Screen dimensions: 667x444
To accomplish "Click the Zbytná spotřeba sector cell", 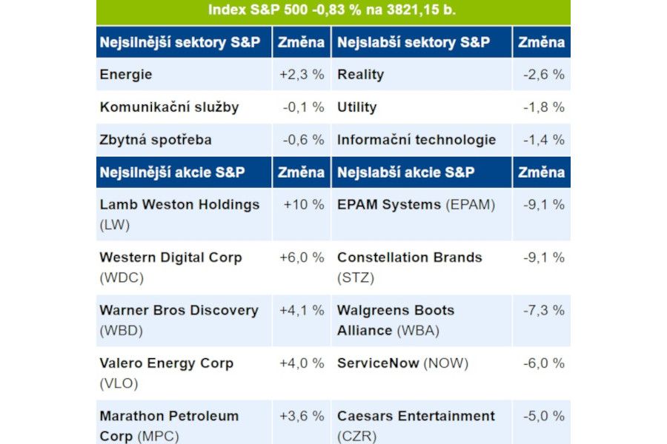I will pyautogui.click(x=156, y=140).
